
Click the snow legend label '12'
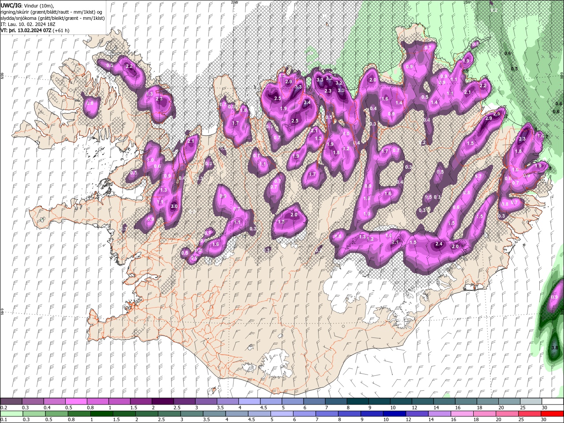(x=414, y=408)
